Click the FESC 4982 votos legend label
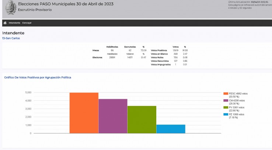This screenshot has width=272, height=150. [x=236, y=94]
